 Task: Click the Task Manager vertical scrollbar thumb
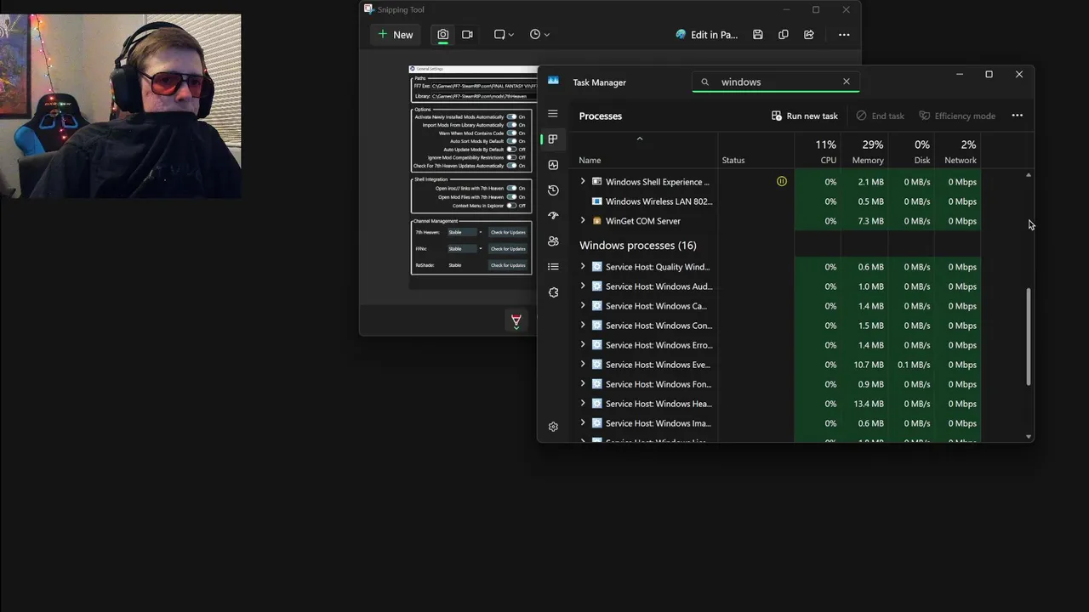[1029, 337]
